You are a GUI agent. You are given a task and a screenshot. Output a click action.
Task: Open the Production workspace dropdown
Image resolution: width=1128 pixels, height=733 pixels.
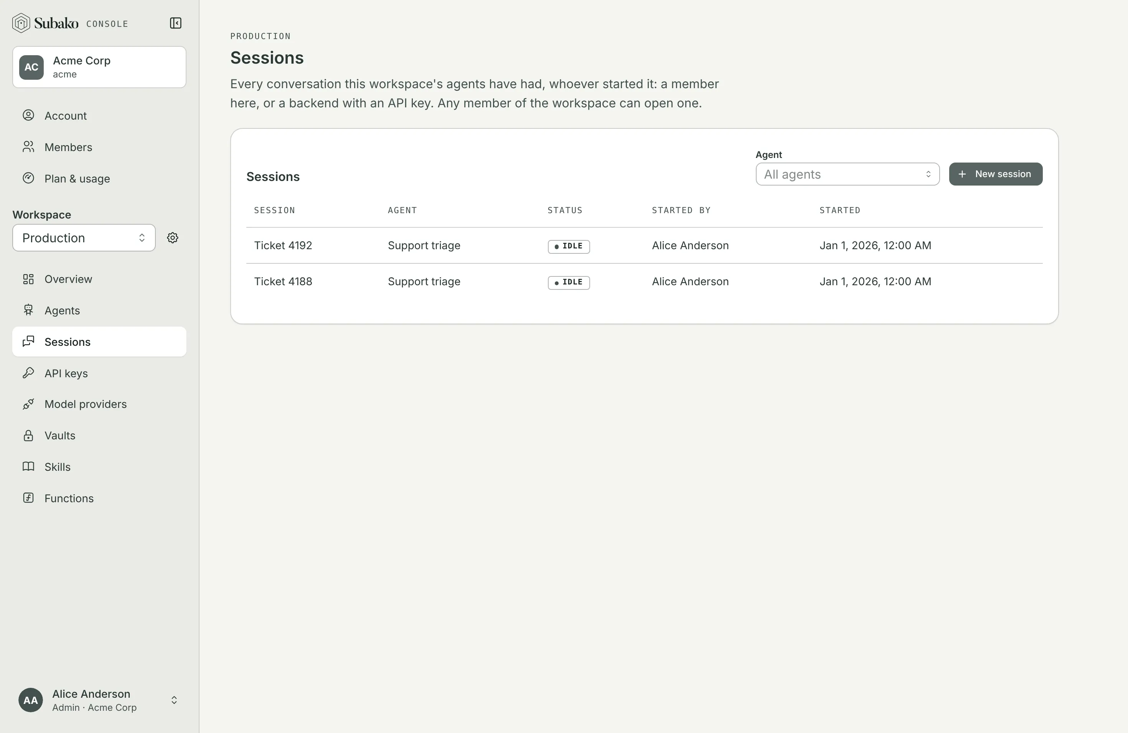coord(84,238)
